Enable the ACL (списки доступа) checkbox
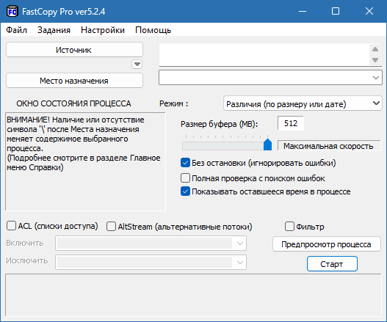 pyautogui.click(x=11, y=226)
